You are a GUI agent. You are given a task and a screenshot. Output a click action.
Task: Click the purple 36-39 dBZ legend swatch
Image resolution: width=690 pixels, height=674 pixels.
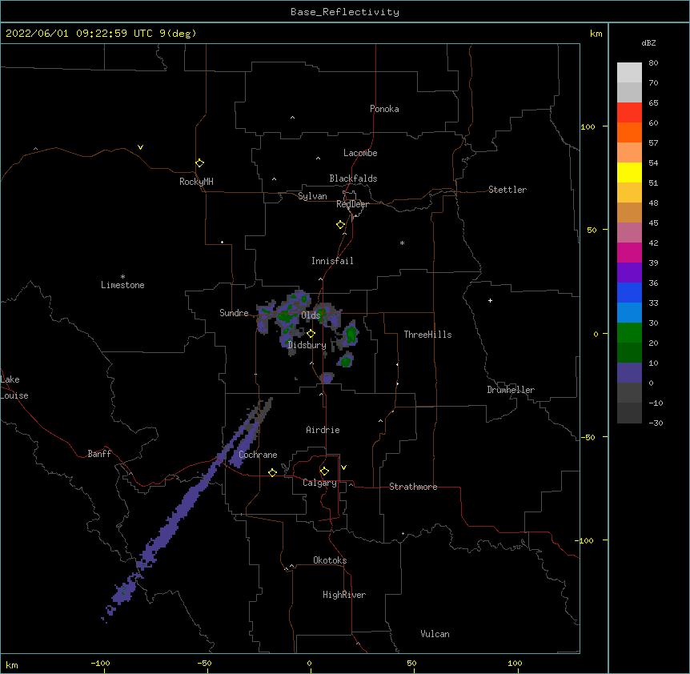tap(629, 273)
